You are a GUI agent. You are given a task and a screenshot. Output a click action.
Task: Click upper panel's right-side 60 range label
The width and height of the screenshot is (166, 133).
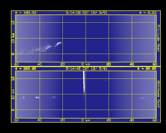pyautogui.click(x=155, y=64)
